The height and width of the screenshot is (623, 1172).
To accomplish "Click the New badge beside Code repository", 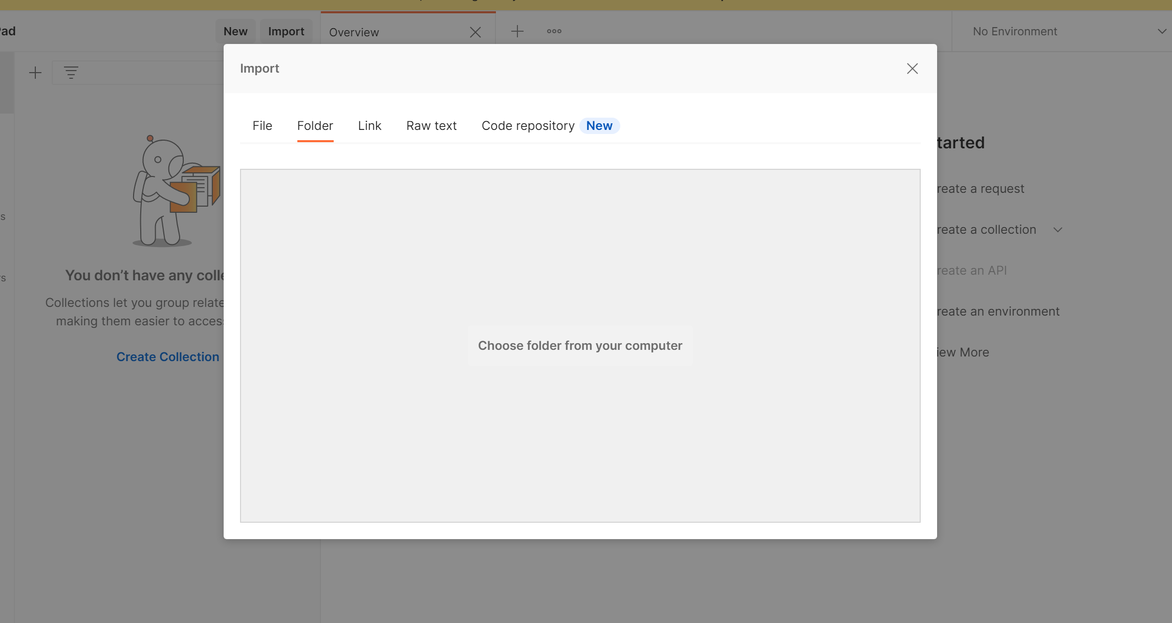I will tap(599, 126).
